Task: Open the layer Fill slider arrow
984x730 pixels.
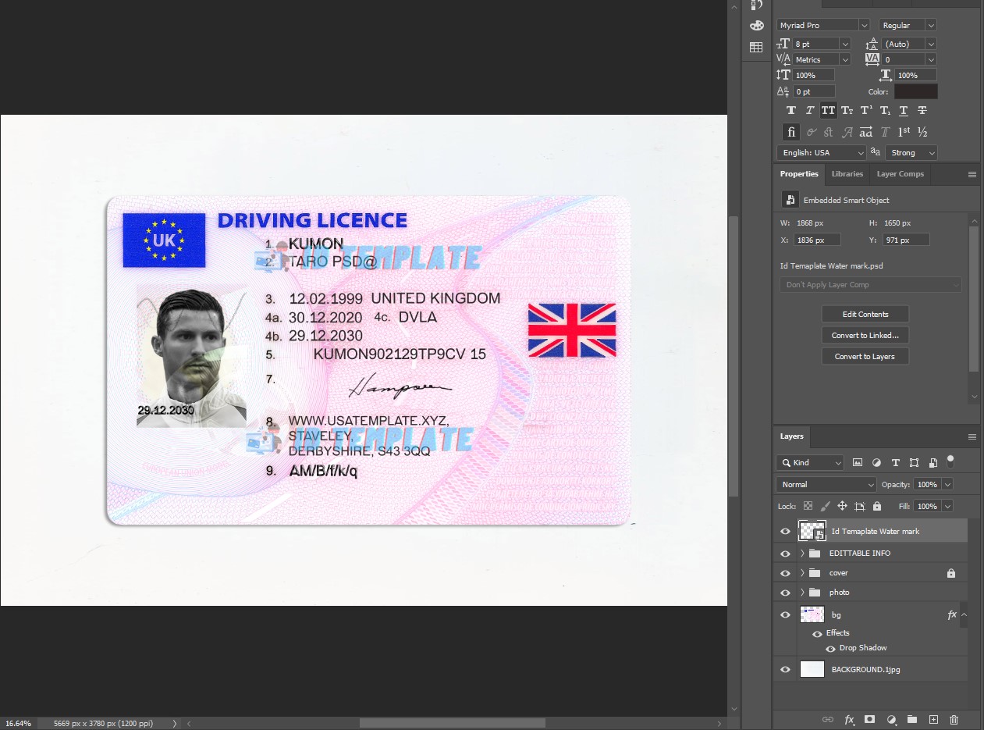Action: tap(947, 506)
